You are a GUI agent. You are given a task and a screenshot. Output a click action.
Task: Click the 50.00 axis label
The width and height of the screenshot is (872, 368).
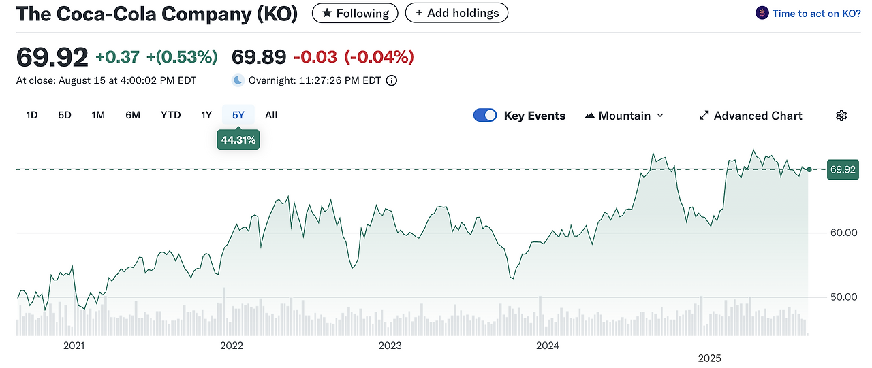click(843, 297)
